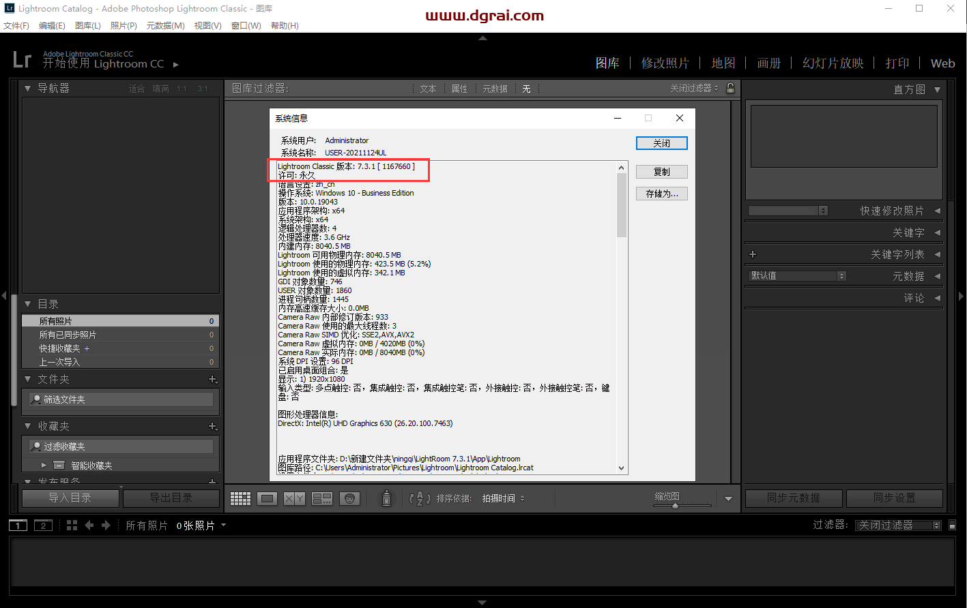
Task: Open the toolbar content dropdown triangle
Action: 728,499
